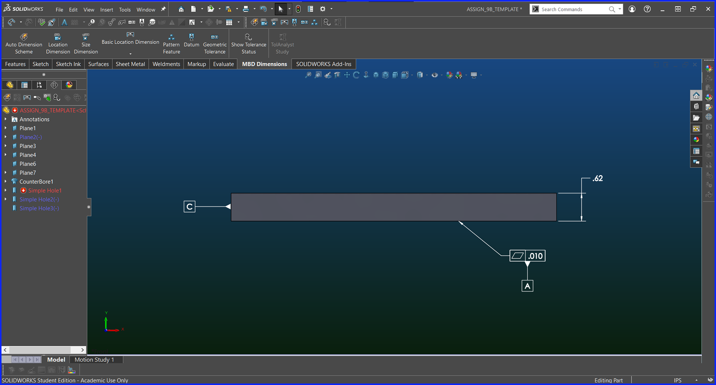Open the Geometric Tolerance tool
This screenshot has height=385, width=716.
coord(215,44)
